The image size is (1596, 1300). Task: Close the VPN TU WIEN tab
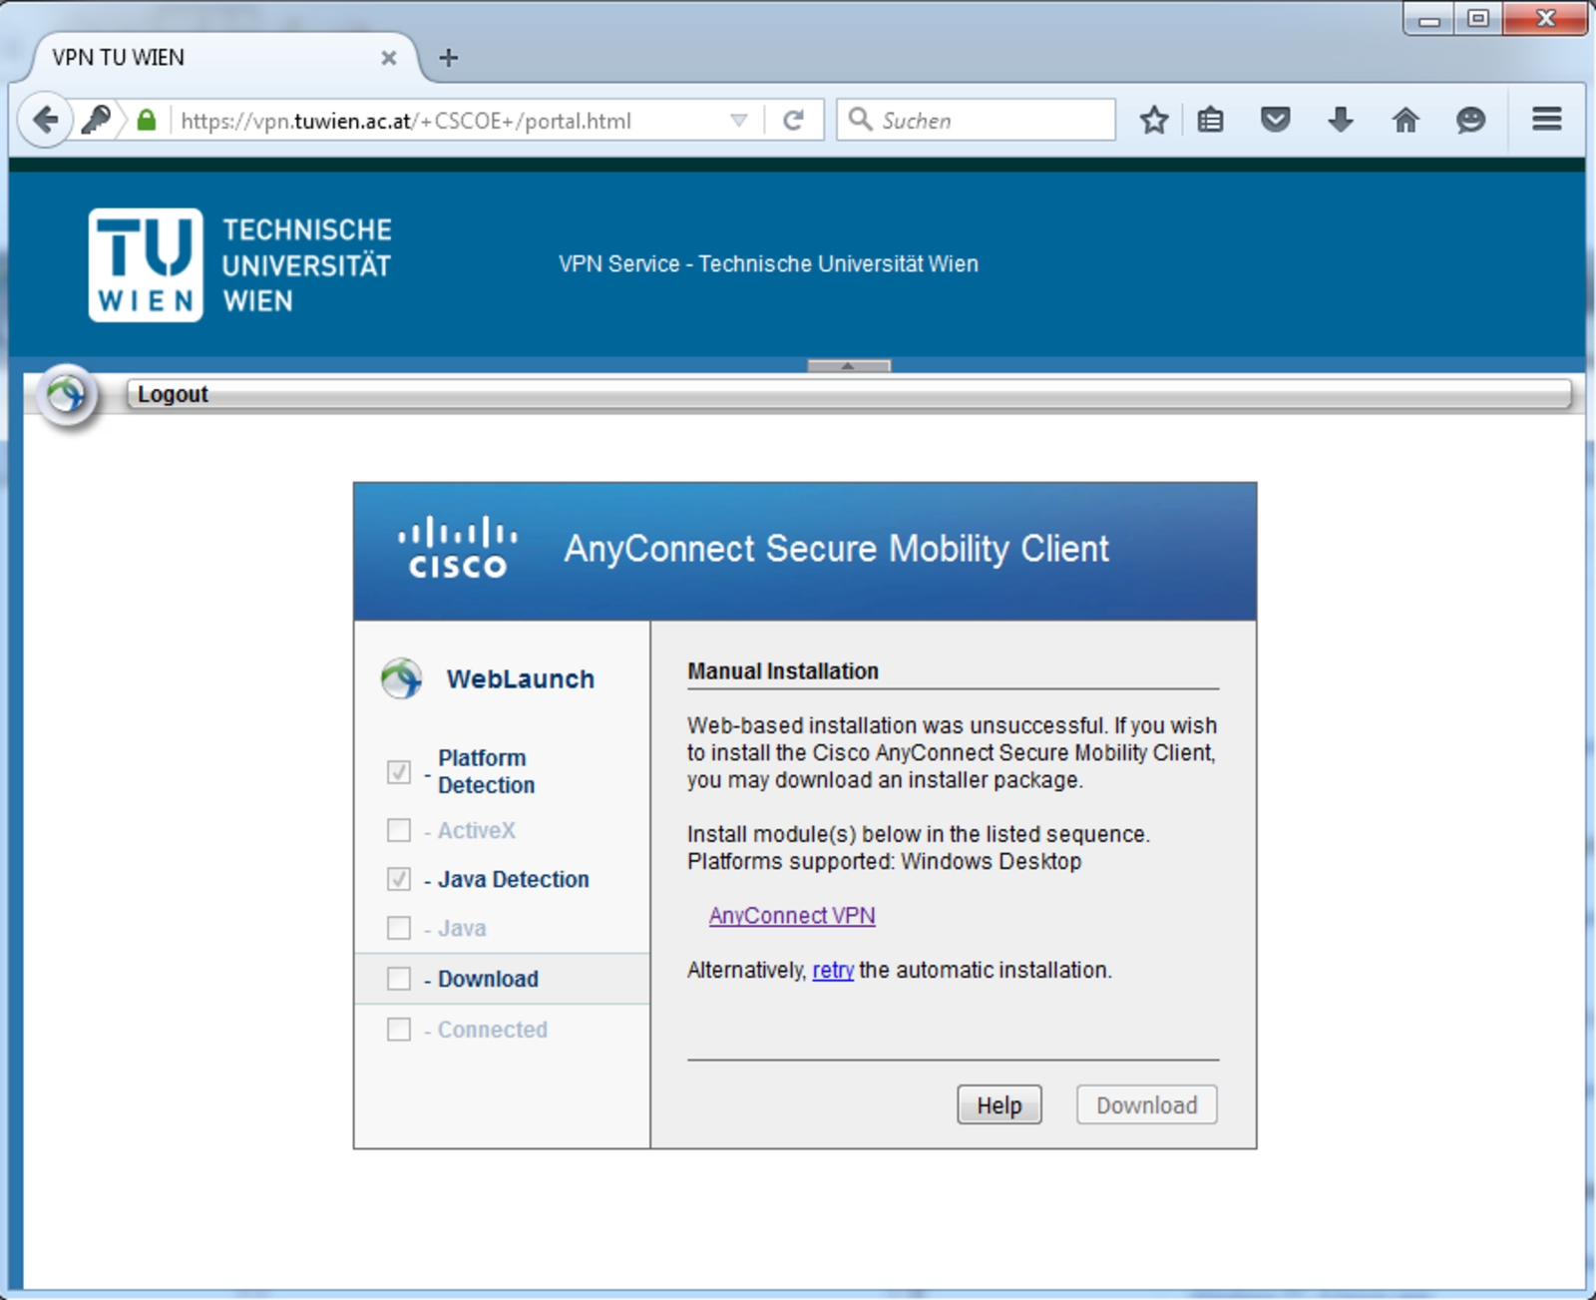pyautogui.click(x=389, y=58)
